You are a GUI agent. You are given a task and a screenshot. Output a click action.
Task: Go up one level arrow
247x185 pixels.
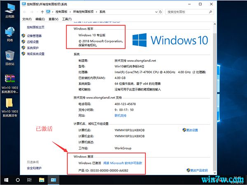[x=42, y=12]
